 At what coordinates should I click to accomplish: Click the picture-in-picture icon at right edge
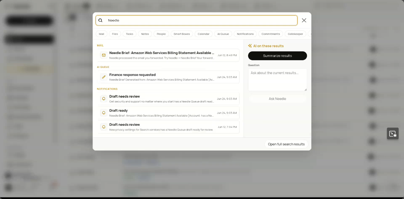point(393,133)
